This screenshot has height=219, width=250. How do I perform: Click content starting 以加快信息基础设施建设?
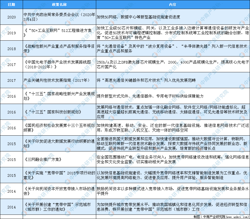173,175
